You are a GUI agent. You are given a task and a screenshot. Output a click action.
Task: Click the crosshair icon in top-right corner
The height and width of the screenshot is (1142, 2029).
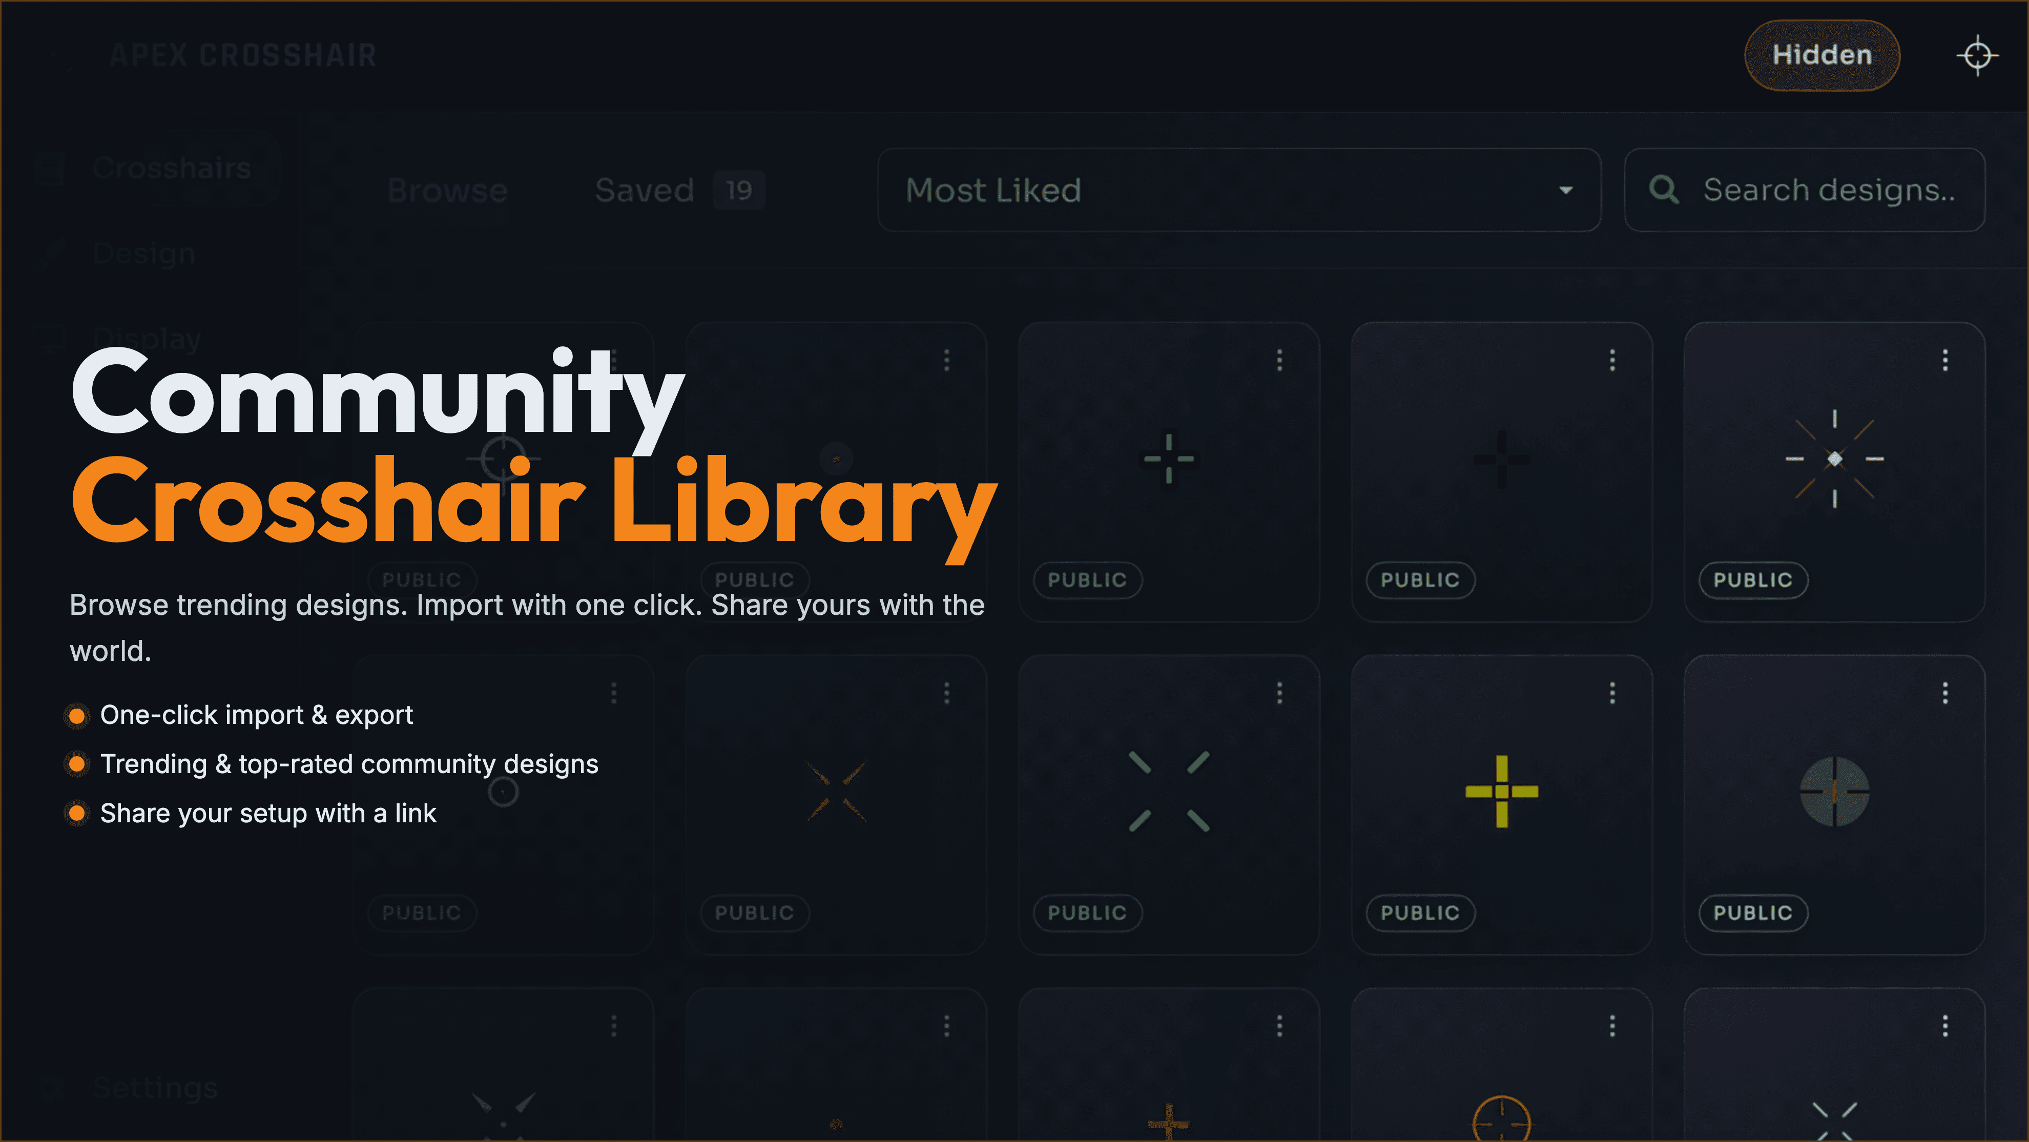coord(1977,55)
